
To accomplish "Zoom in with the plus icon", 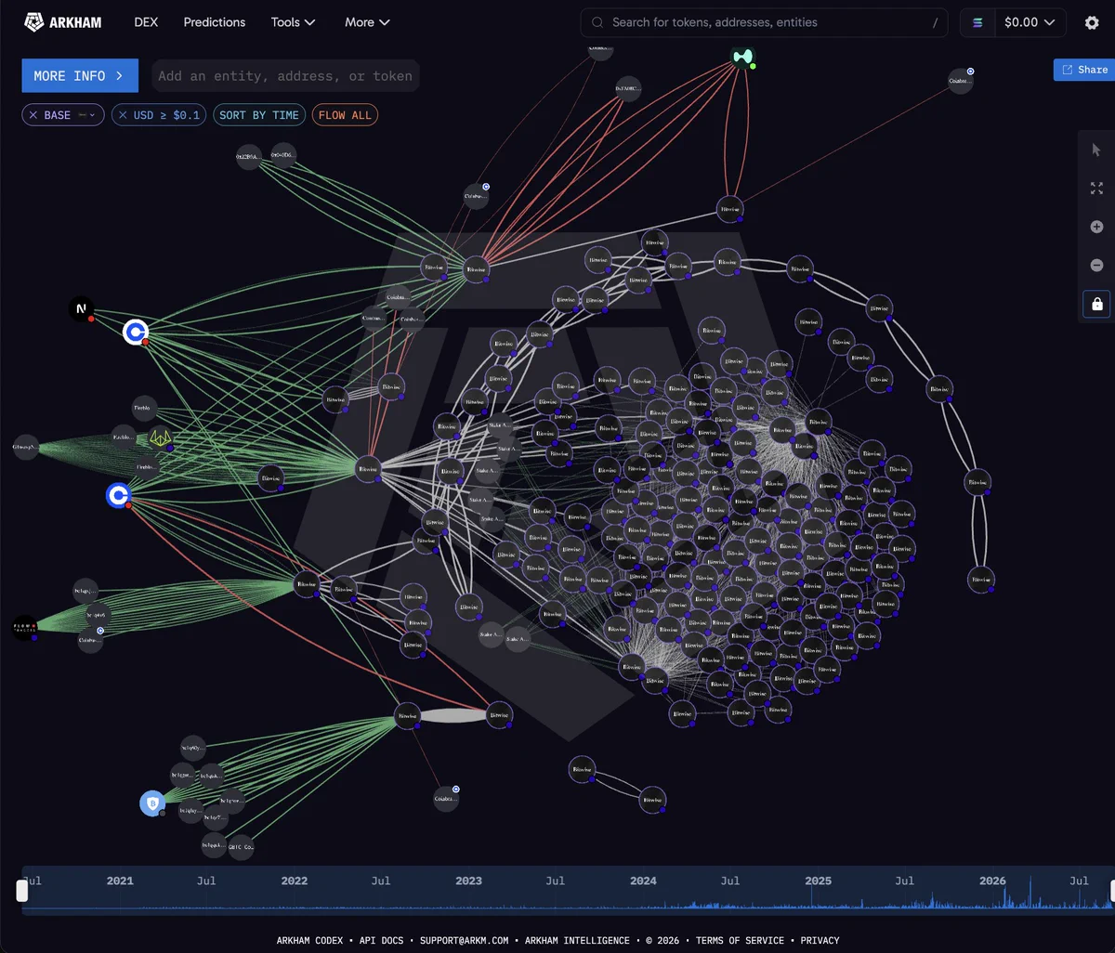I will coord(1096,227).
